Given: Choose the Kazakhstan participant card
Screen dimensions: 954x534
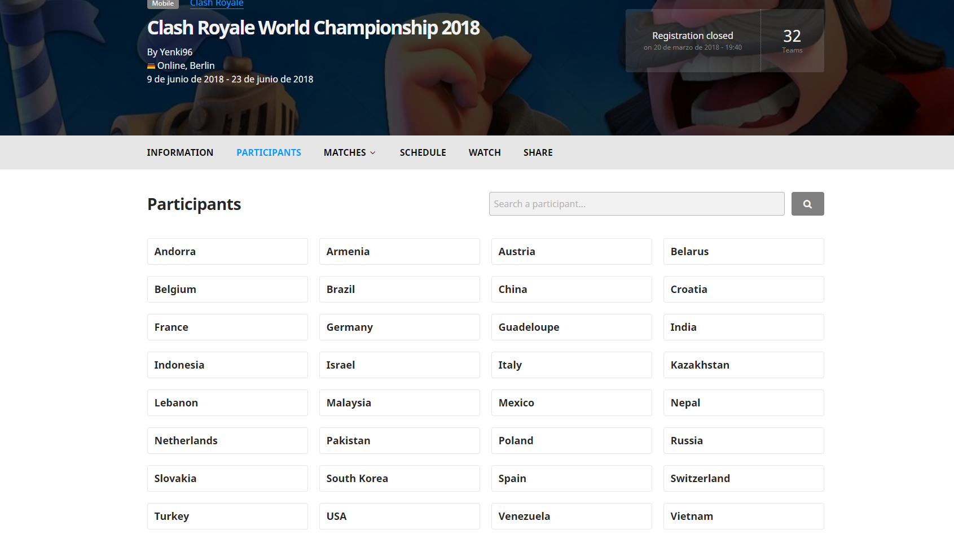Looking at the screenshot, I should point(744,365).
